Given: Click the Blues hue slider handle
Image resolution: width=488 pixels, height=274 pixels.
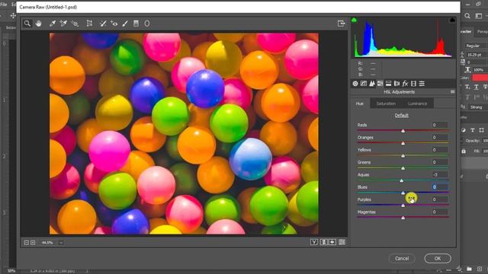Looking at the screenshot, I should click(403, 193).
